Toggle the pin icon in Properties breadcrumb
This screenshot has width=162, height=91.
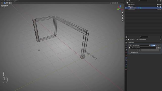click(160, 39)
